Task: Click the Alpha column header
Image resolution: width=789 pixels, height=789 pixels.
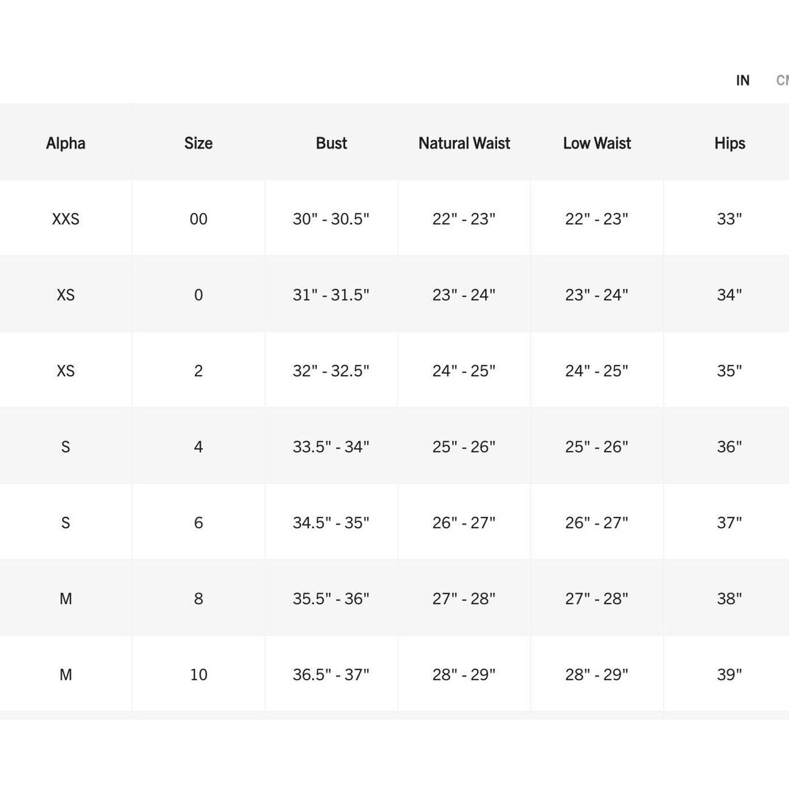Action: 66,143
